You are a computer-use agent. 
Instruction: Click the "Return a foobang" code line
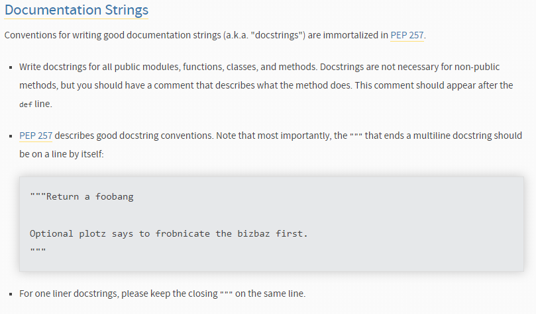click(81, 196)
